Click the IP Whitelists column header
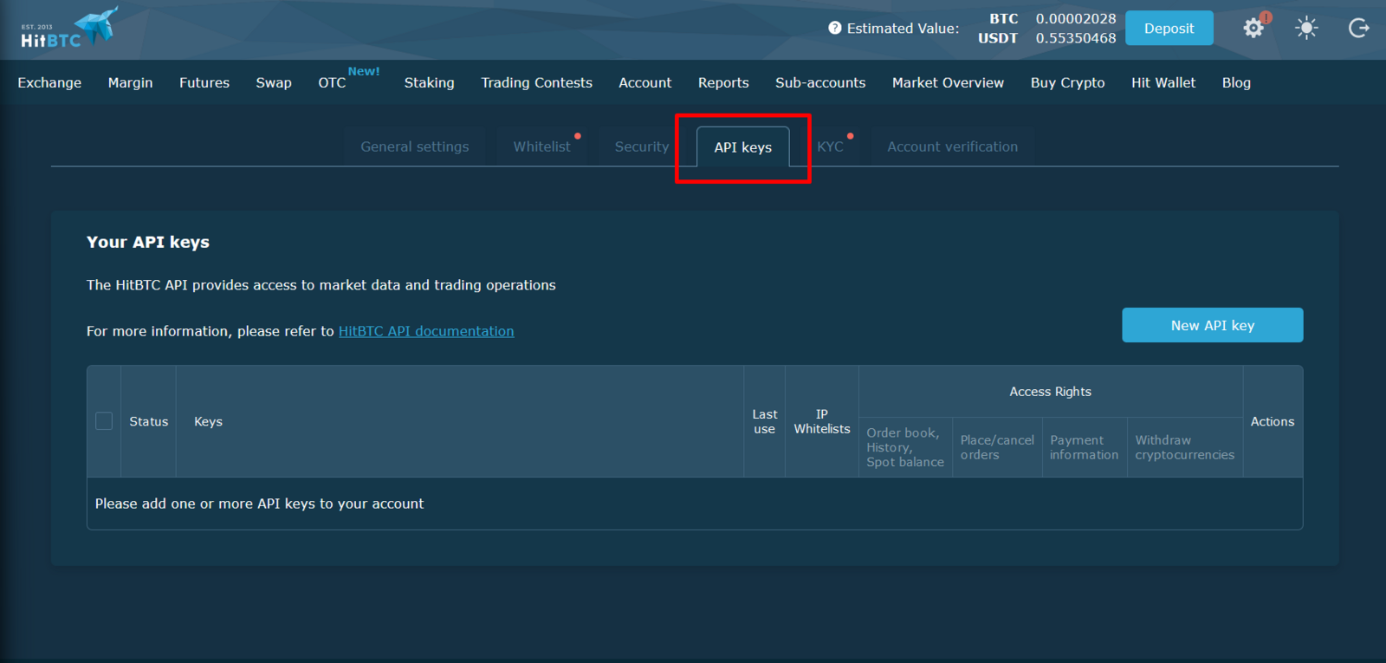This screenshot has width=1386, height=663. [x=822, y=421]
